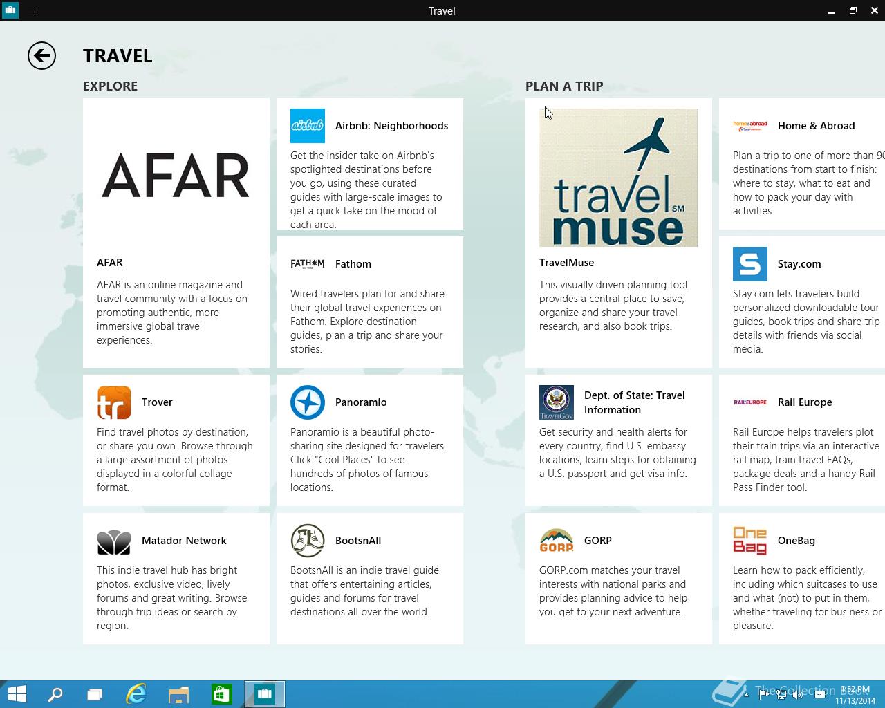Click the BootsnAll boots icon
Viewport: 885px width, 708px height.
coord(308,541)
